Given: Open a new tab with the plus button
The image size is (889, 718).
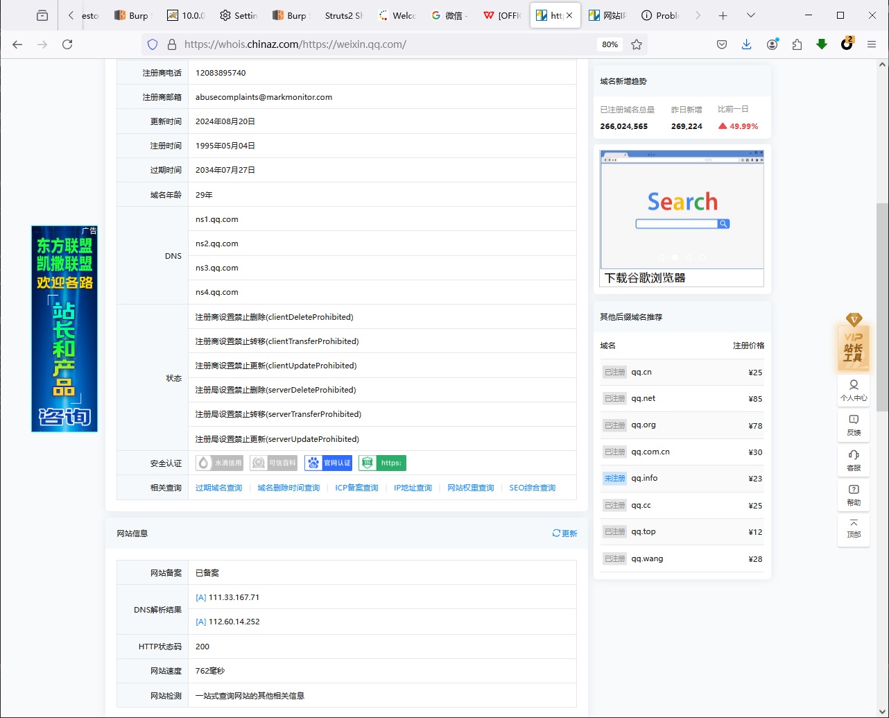Looking at the screenshot, I should point(723,15).
